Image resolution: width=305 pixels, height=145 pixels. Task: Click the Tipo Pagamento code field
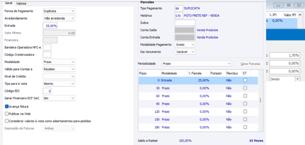click(179, 8)
